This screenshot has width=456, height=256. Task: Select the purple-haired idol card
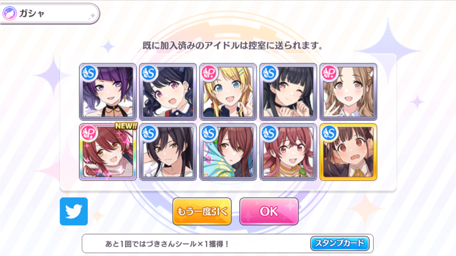[108, 92]
